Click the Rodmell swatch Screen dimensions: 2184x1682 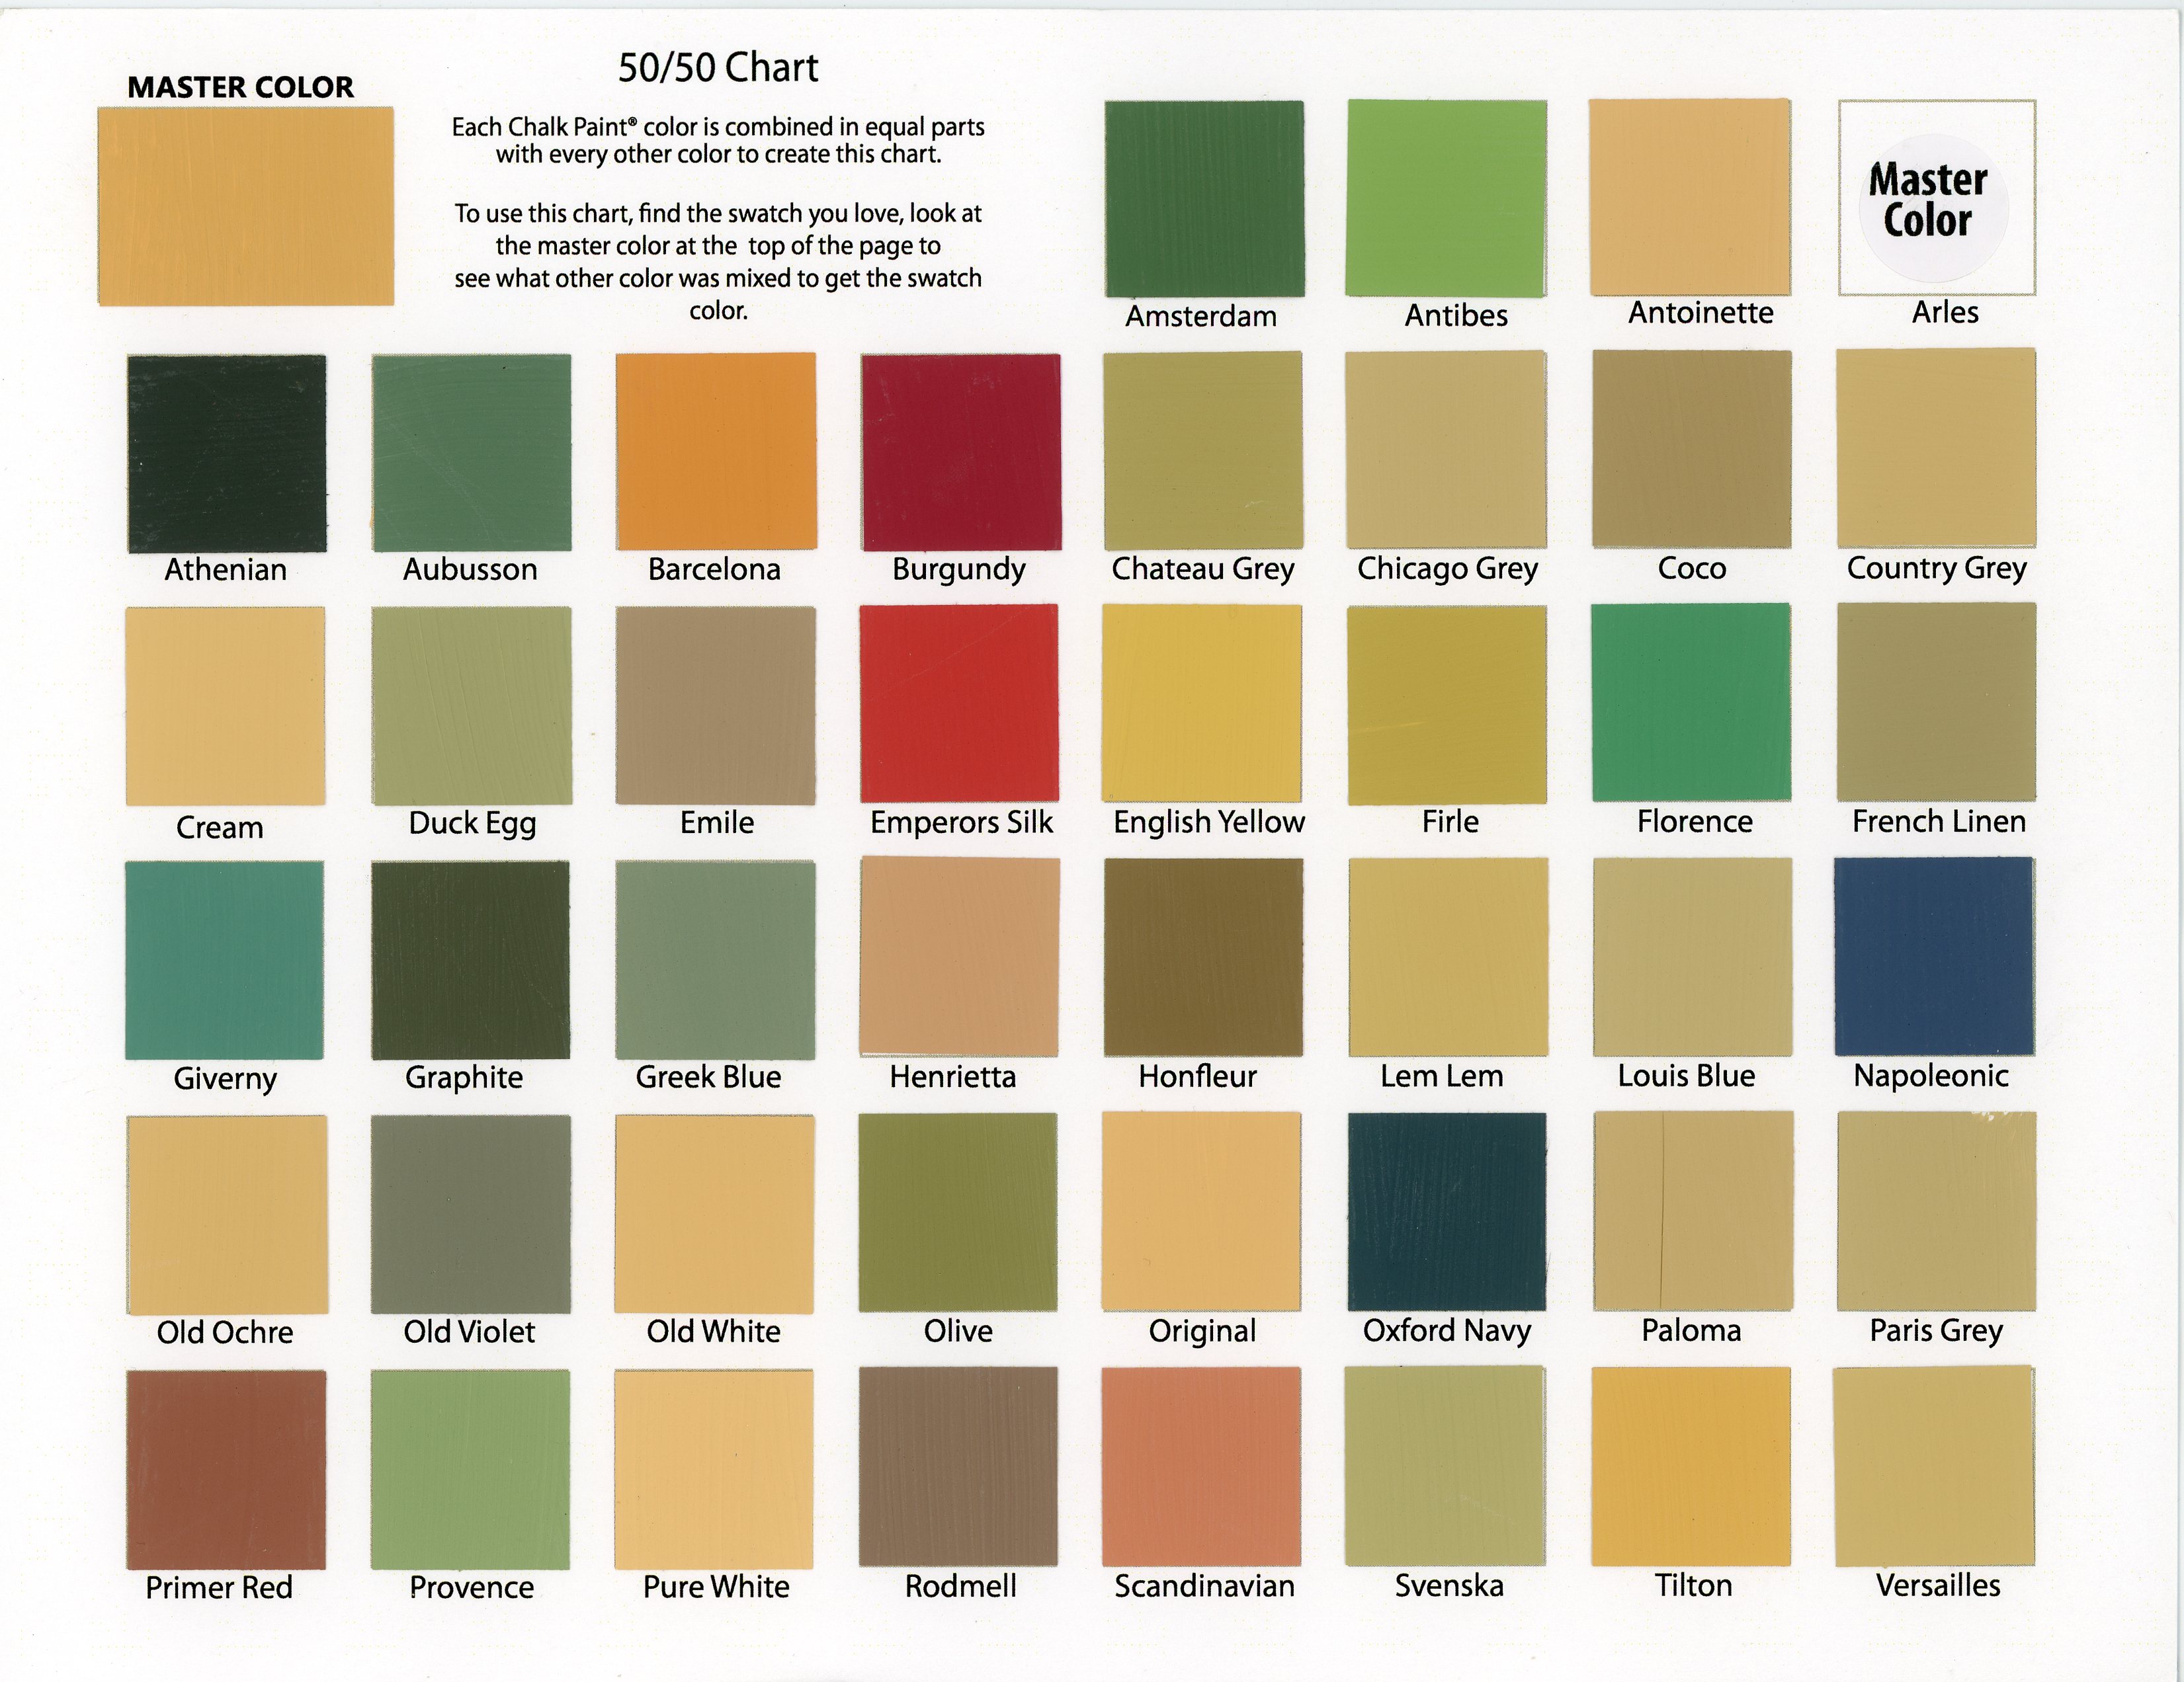958,1467
